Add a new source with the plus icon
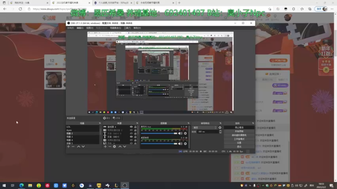337x189 pixels. pos(105,147)
